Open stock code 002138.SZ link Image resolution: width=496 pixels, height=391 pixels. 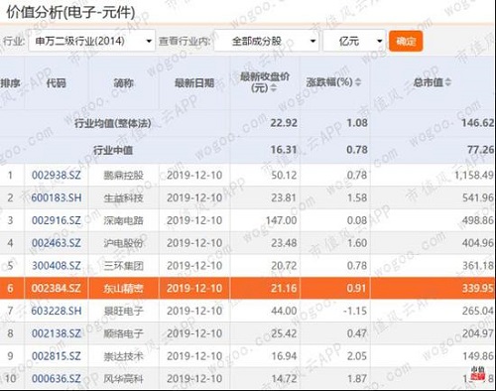[x=57, y=333]
